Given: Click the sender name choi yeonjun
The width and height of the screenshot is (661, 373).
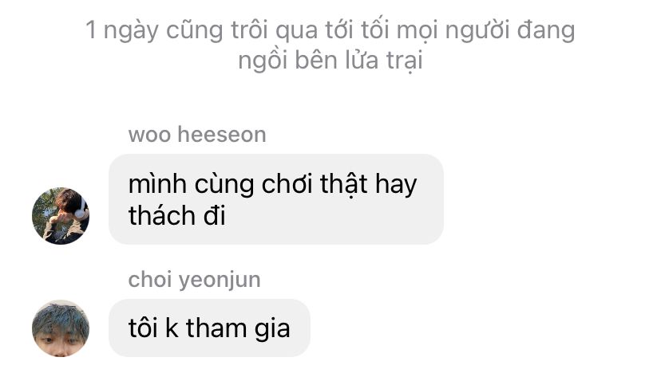Looking at the screenshot, I should coord(194,280).
